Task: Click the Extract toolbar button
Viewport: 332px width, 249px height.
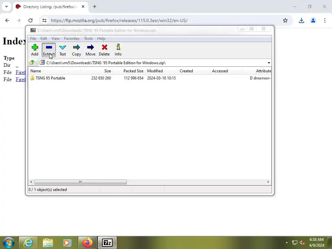Action: [49, 50]
